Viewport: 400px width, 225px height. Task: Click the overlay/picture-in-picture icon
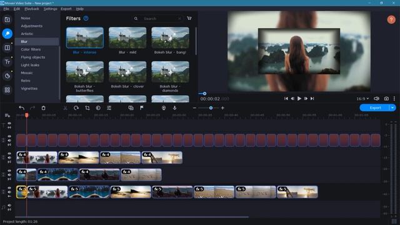pos(131,108)
